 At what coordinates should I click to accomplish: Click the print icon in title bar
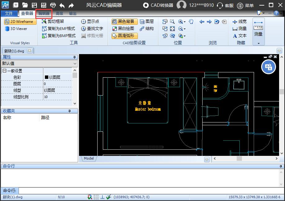(x=53, y=5)
